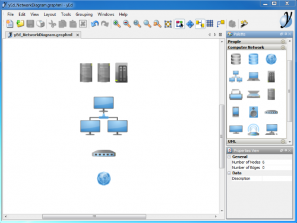297x223 pixels.
Task: Collapse the Data properties group
Action: tap(229, 173)
